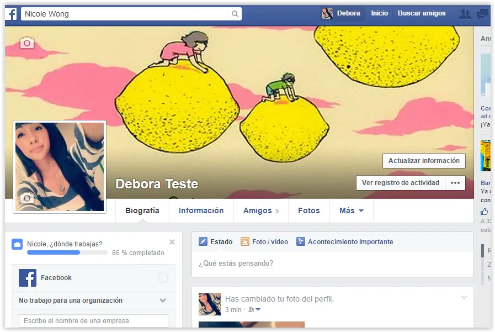The height and width of the screenshot is (332, 495).
Task: Click the camera icon on the cover photo
Action: coord(27,43)
